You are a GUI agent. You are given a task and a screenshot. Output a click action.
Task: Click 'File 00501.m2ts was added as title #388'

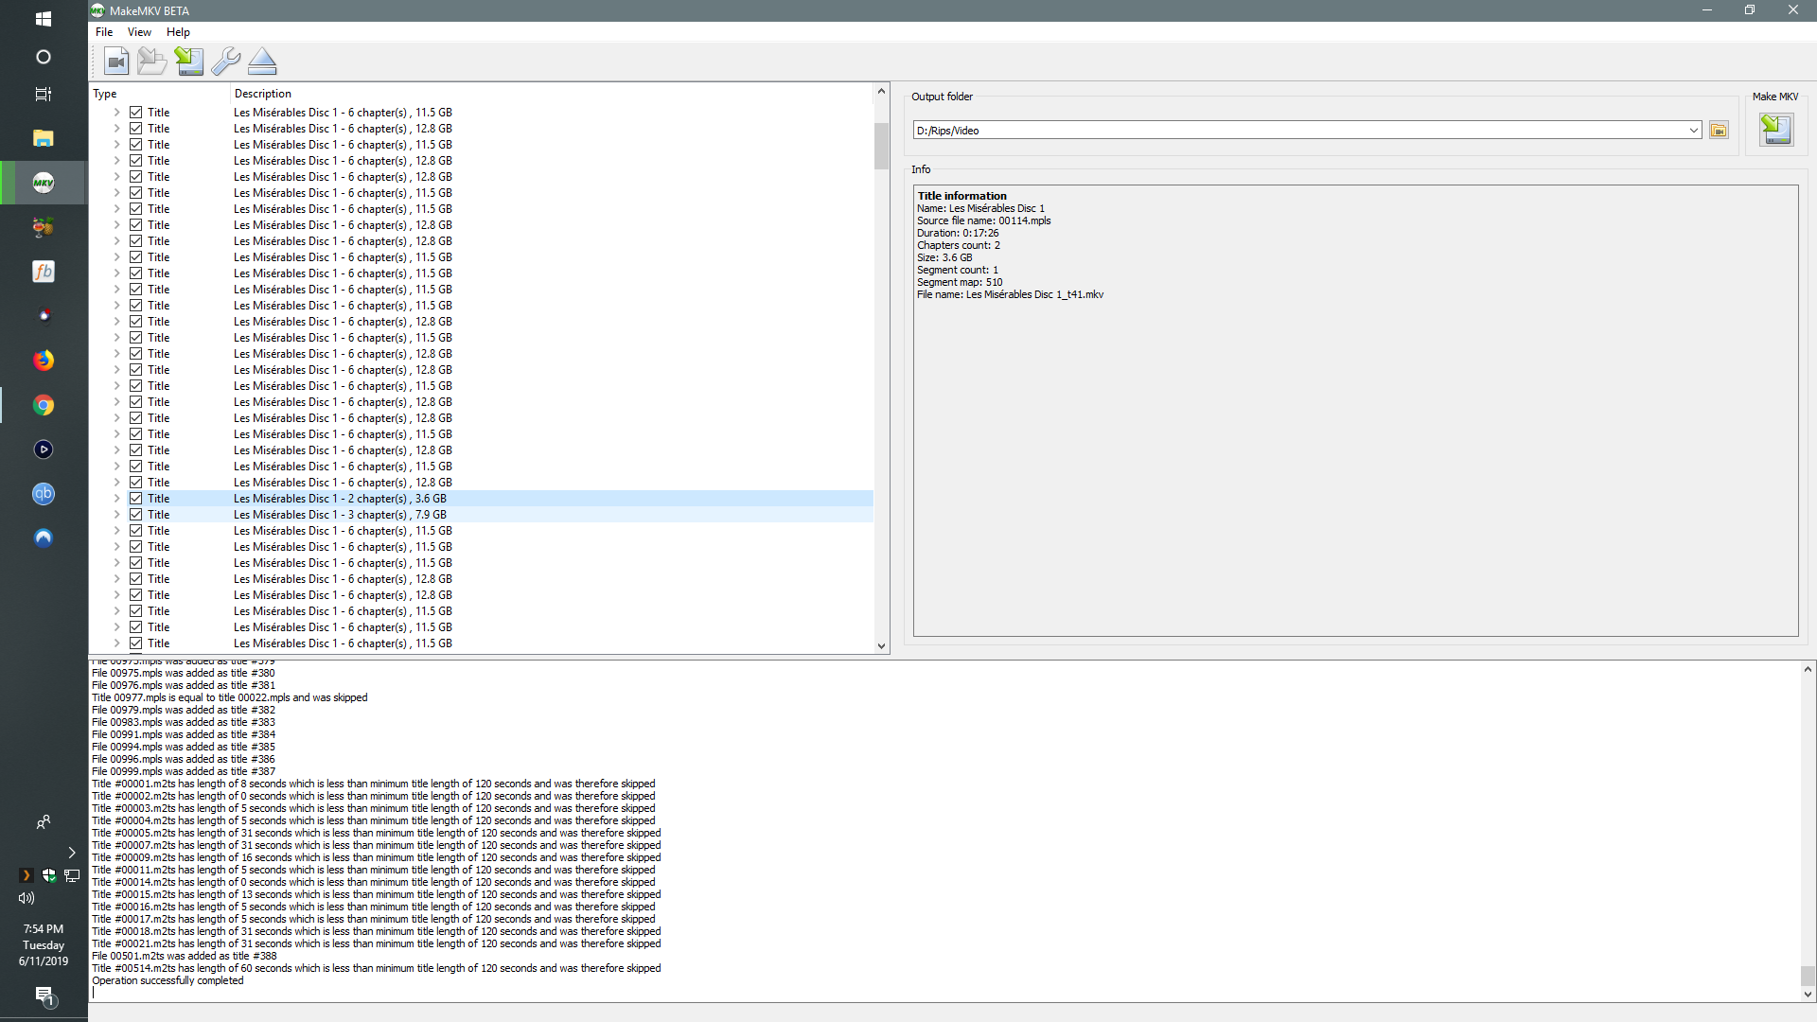click(185, 956)
